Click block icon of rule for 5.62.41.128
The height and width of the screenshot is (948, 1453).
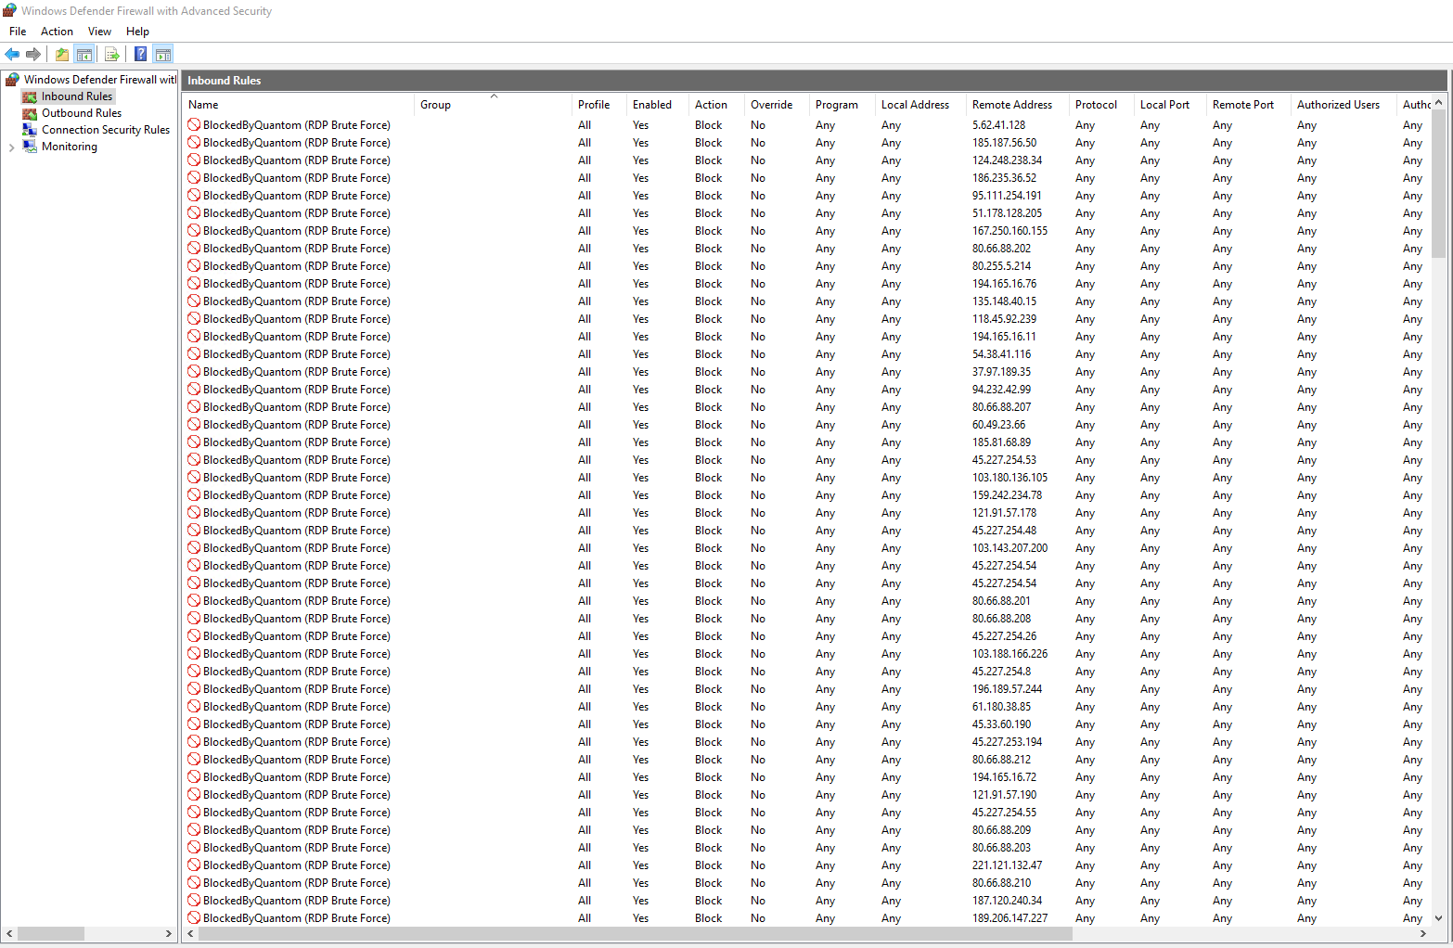194,124
